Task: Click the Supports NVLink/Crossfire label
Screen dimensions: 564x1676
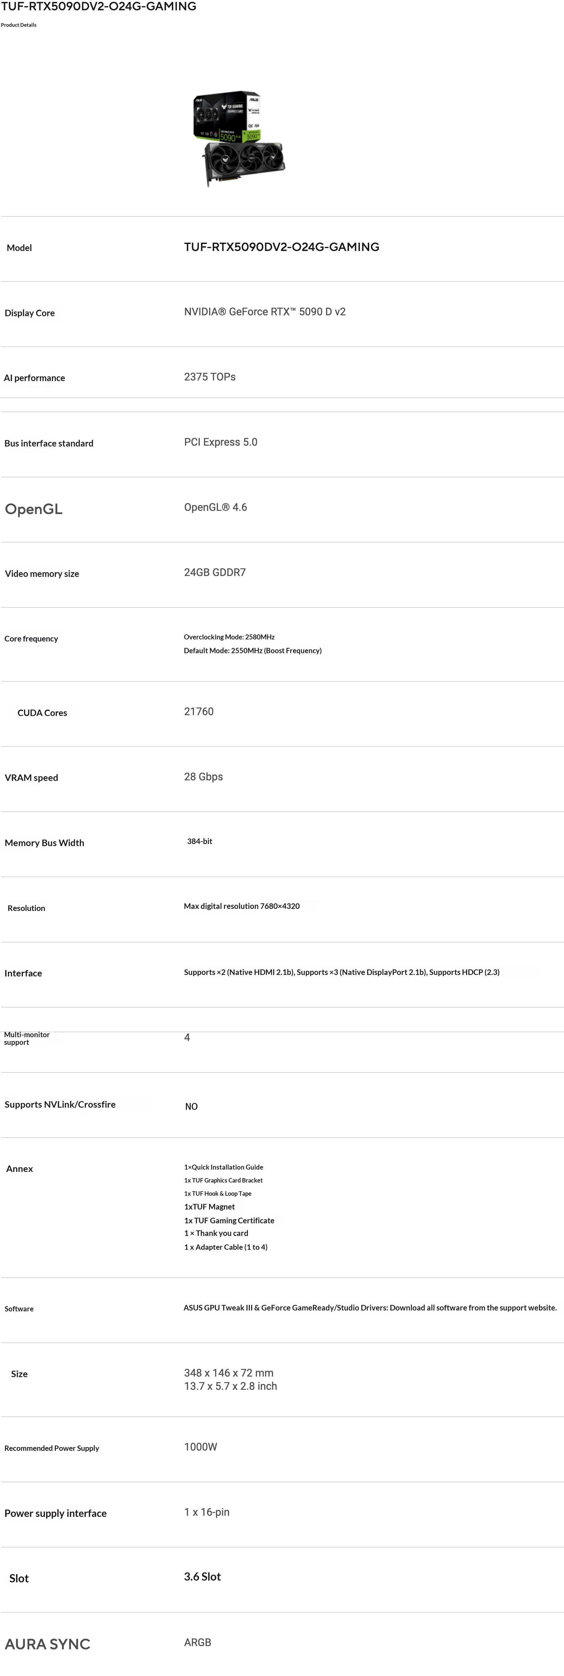Action: point(60,1105)
